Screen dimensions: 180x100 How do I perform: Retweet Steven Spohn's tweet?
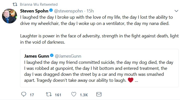[49, 95]
